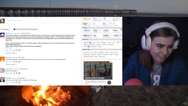Expand 'View all 6 replies'
This screenshot has height=106, width=188.
11,64
